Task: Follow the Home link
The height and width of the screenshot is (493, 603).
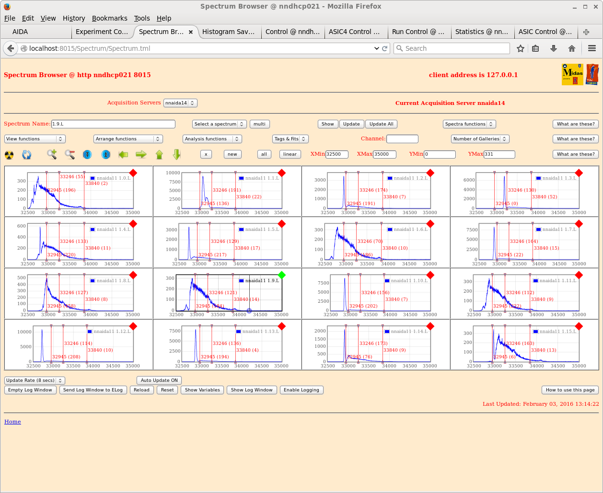Action: [12, 422]
